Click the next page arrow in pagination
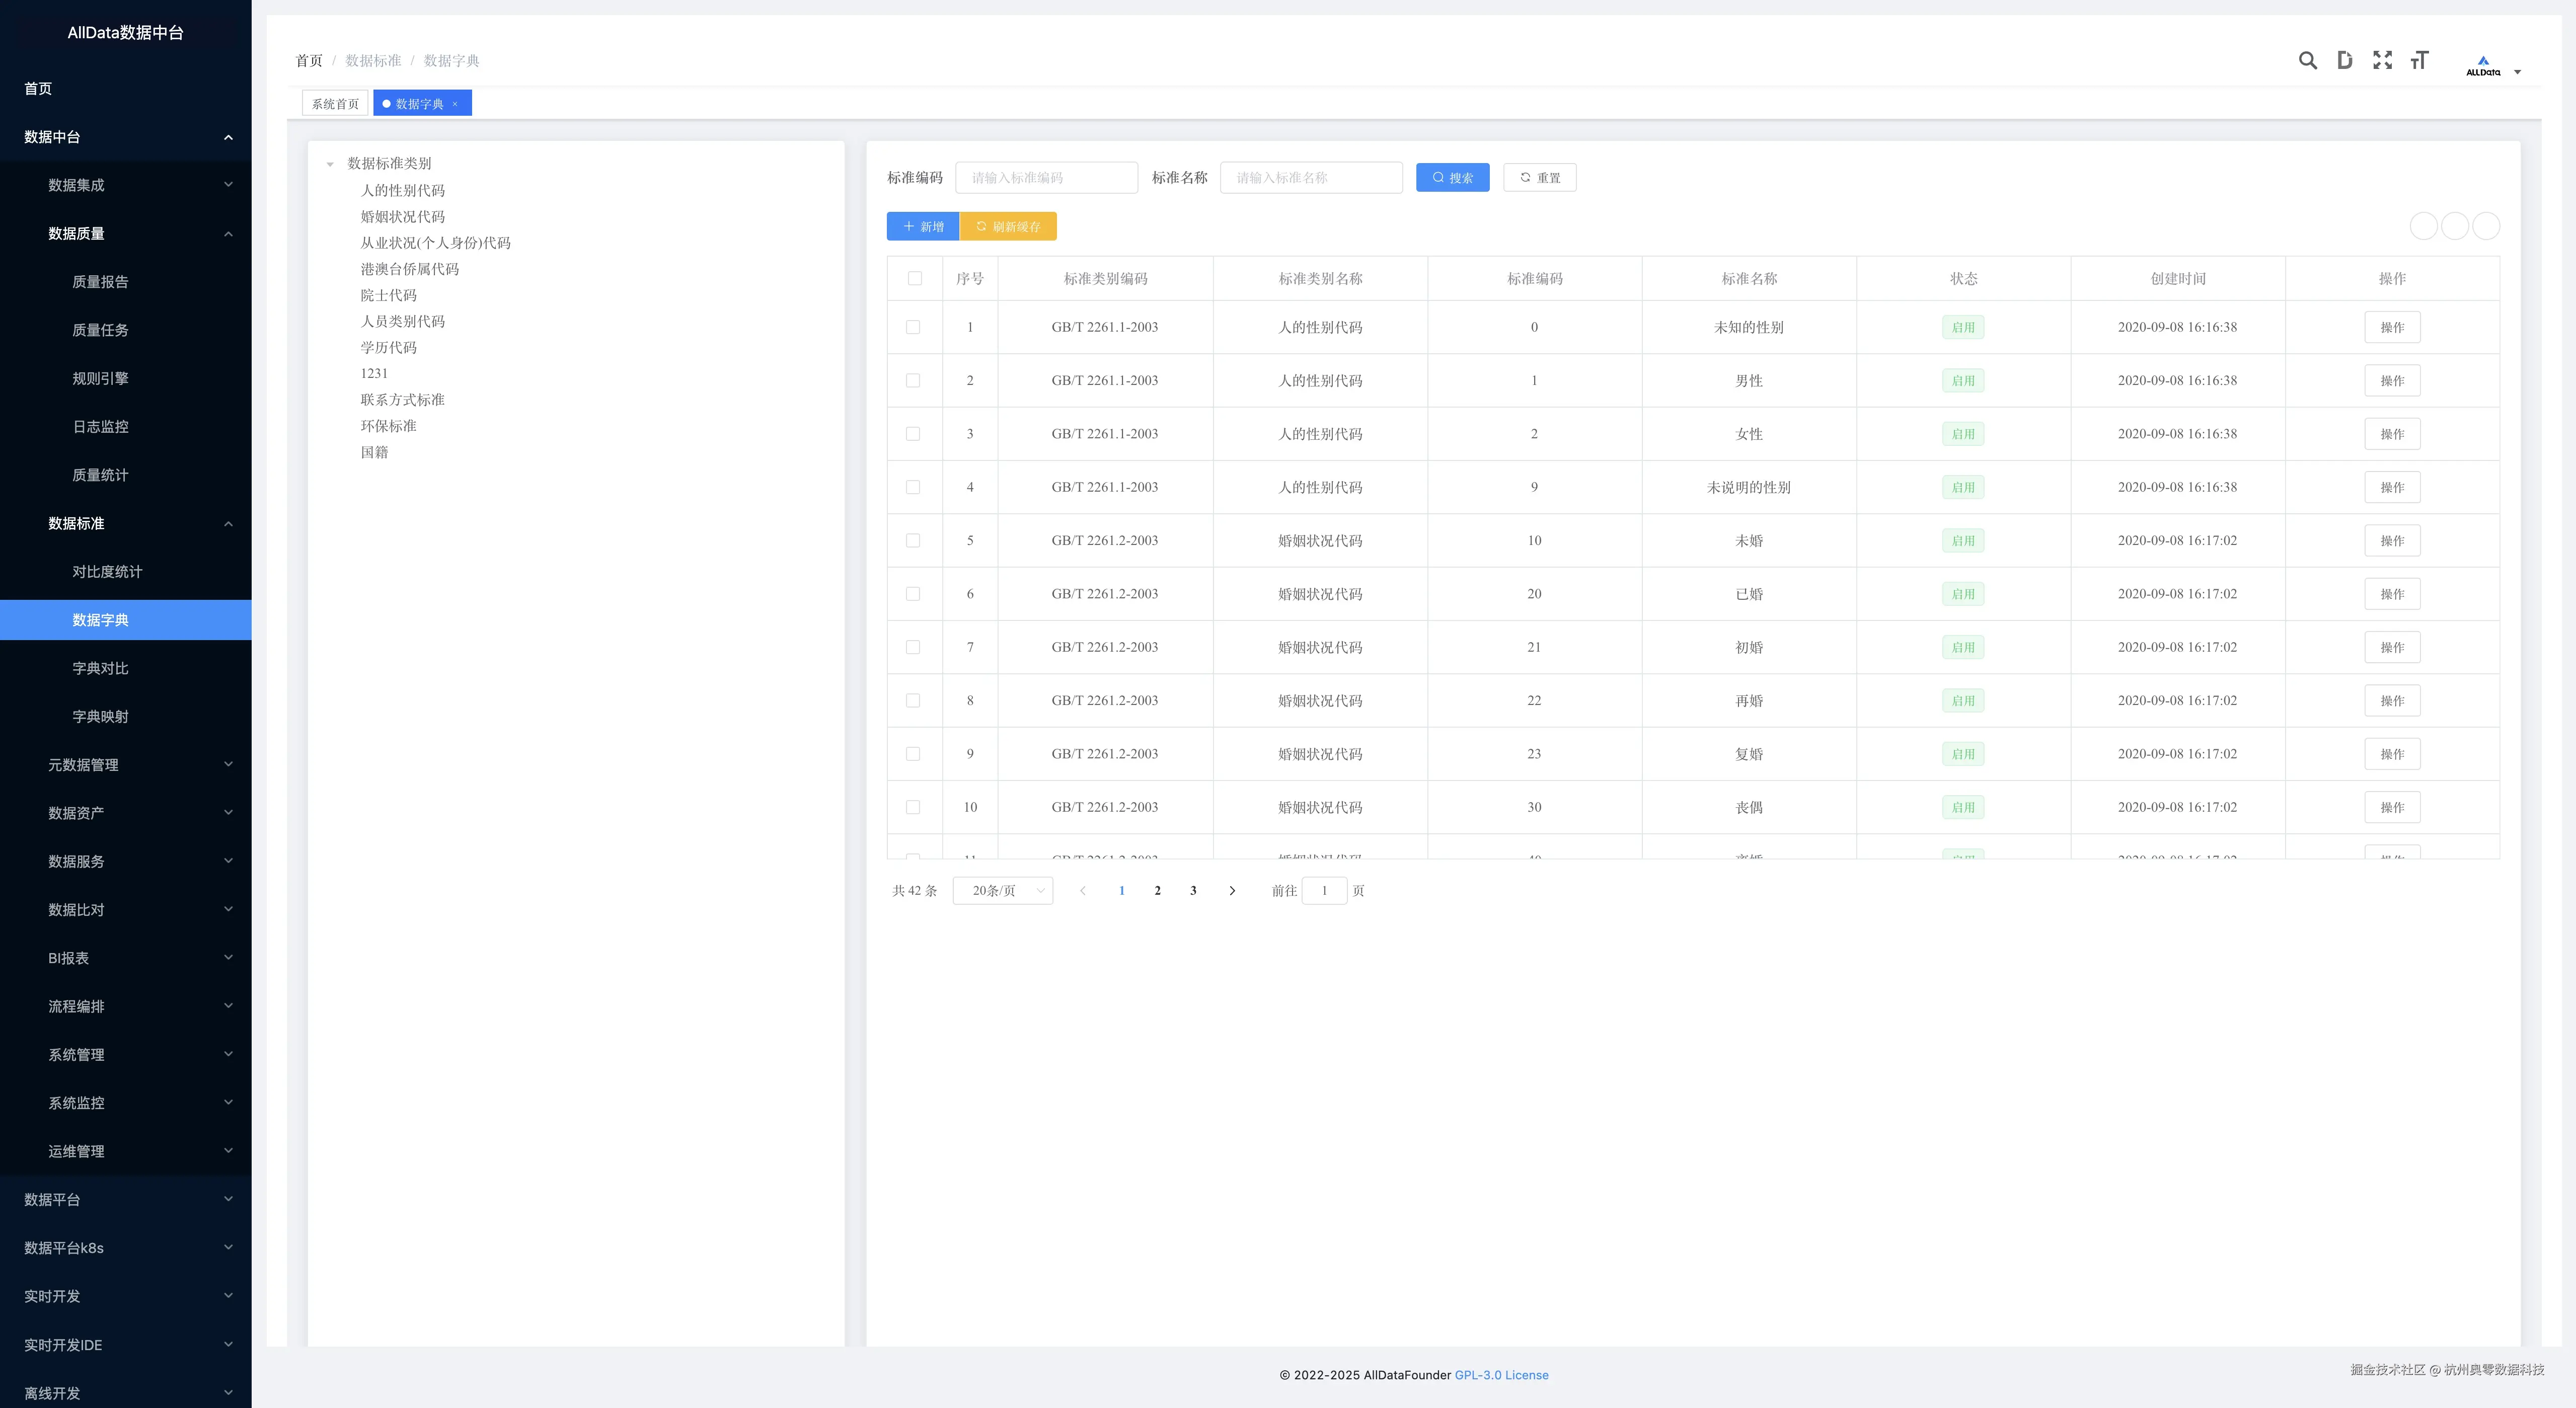Image resolution: width=2576 pixels, height=1408 pixels. [1232, 891]
